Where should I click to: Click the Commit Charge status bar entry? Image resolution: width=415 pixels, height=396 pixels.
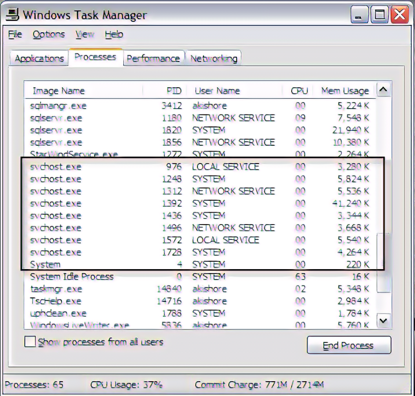point(259,385)
